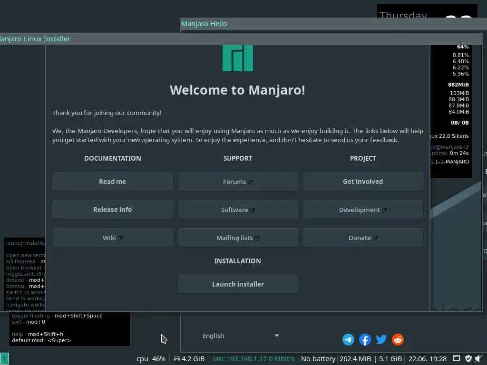Screen dimensions: 487x365
Task: Open the Reddit social link icon
Action: point(398,339)
